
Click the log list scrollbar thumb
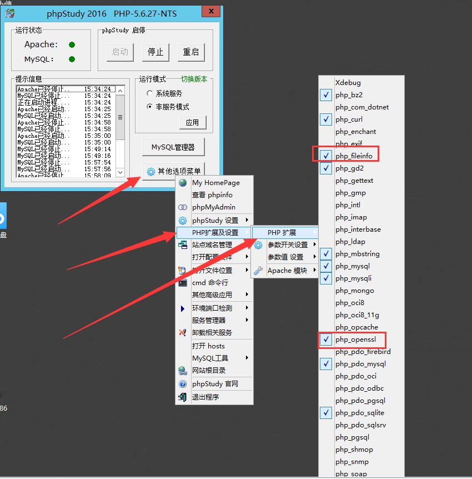(120, 117)
